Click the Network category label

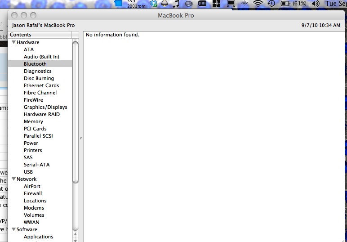[x=27, y=179]
